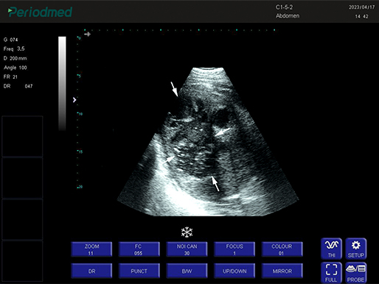Toggle the MIRROR image flip
Image resolution: width=379 pixels, height=284 pixels.
point(282,271)
